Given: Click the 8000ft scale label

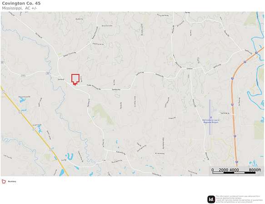Looking at the screenshot, I should point(255,170).
